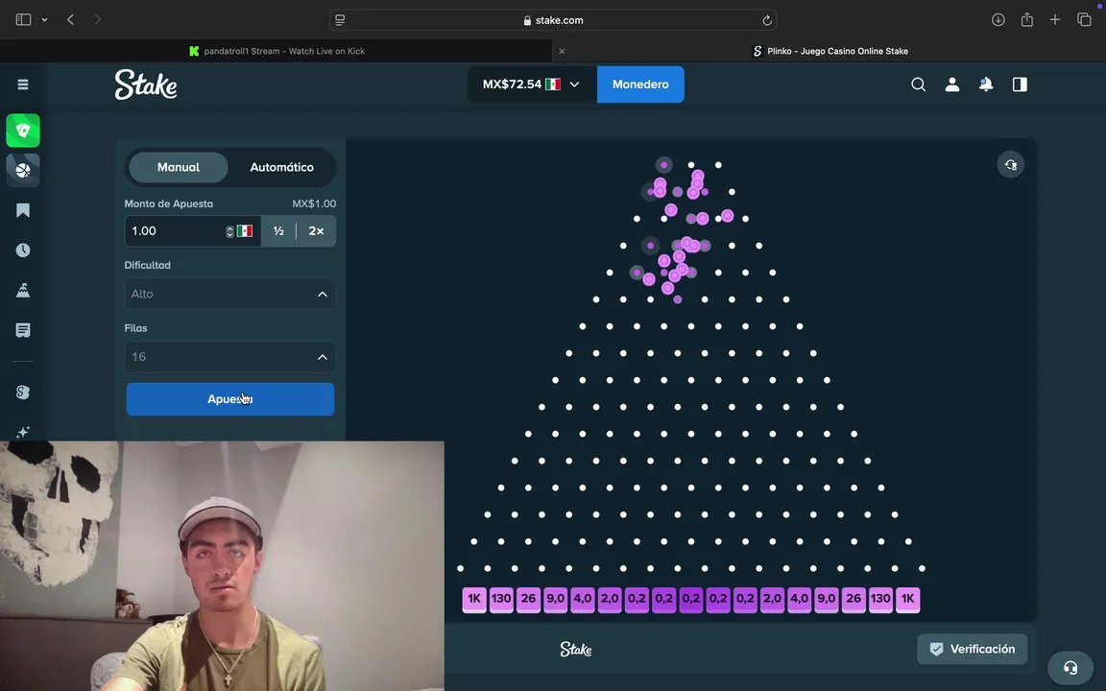
Task: Open new tab with plus icon
Action: pyautogui.click(x=1054, y=20)
